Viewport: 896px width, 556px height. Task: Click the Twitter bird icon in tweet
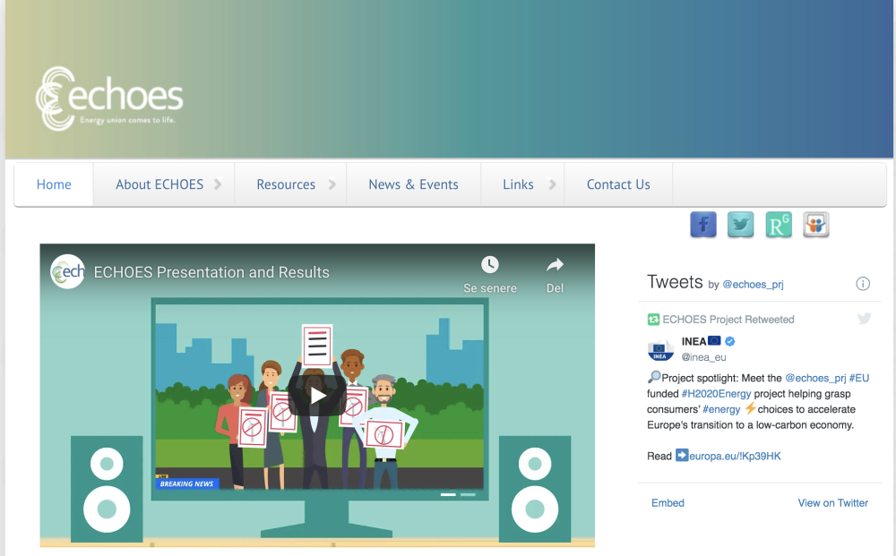coord(864,319)
